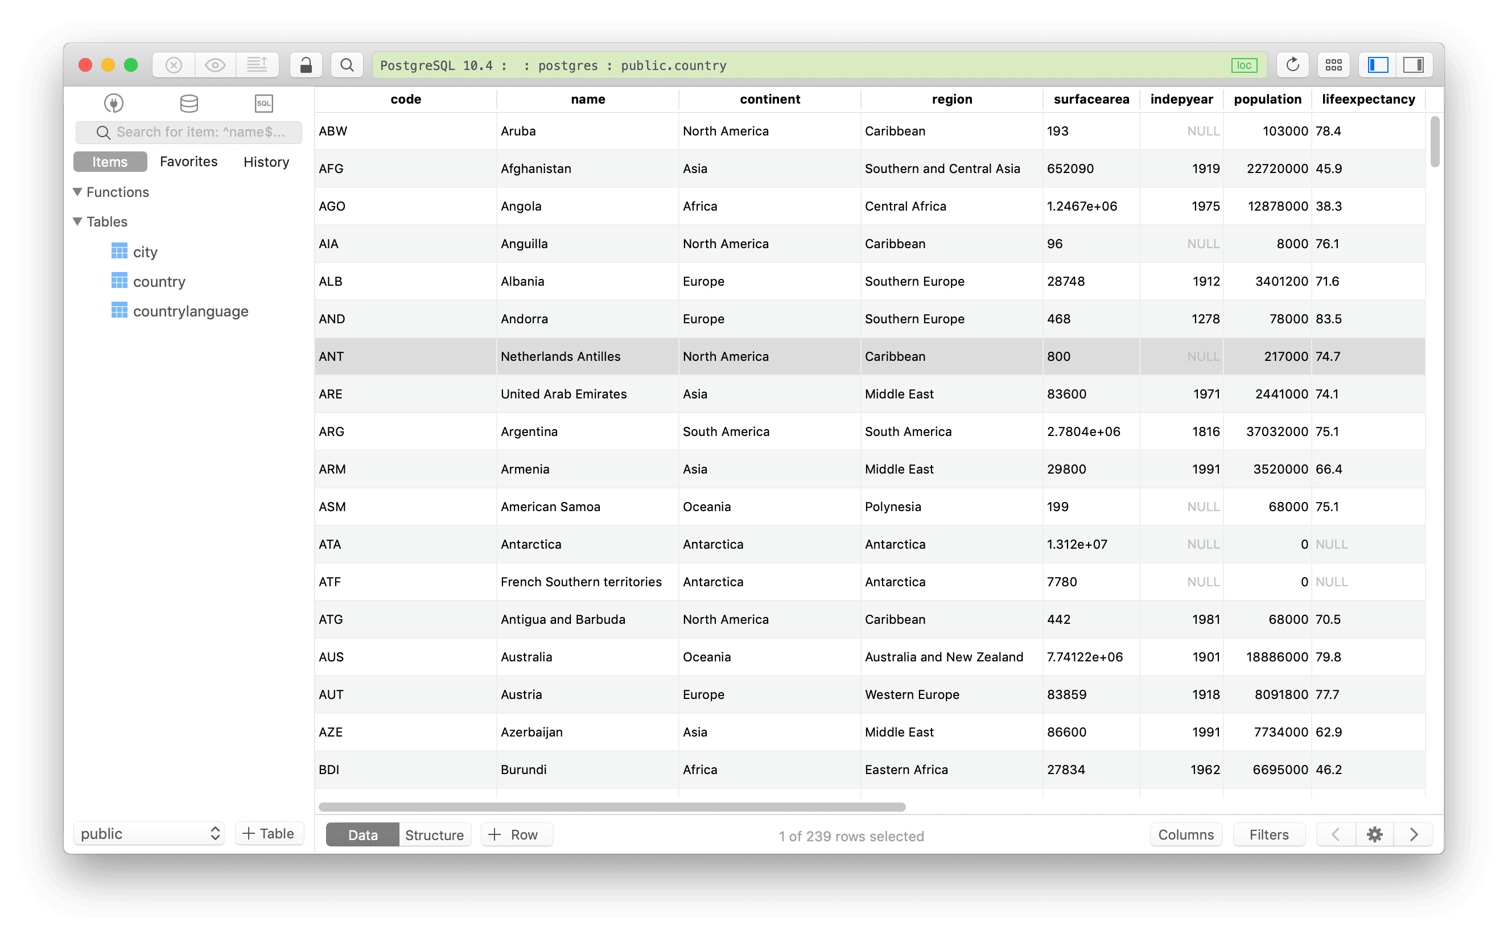
Task: Select the Items tab
Action: [110, 162]
